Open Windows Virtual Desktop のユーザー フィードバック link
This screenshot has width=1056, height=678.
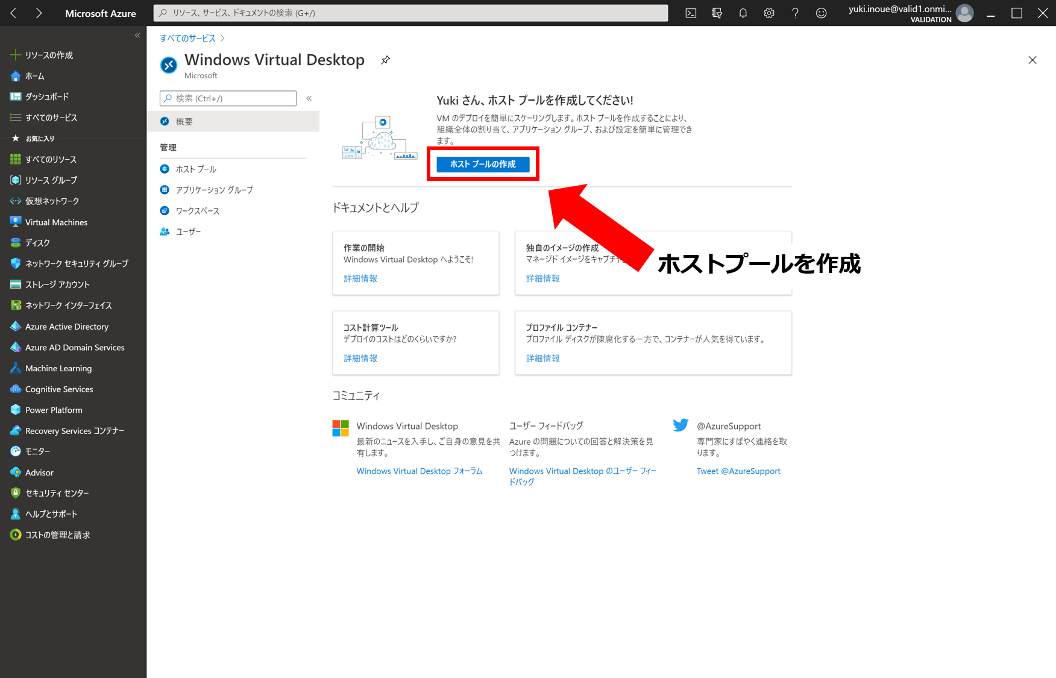(x=583, y=476)
